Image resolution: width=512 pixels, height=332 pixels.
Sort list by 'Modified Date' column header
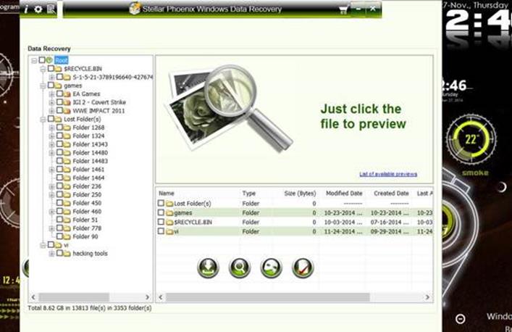344,193
